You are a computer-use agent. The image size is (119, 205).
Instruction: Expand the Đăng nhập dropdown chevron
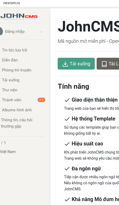point(41,32)
